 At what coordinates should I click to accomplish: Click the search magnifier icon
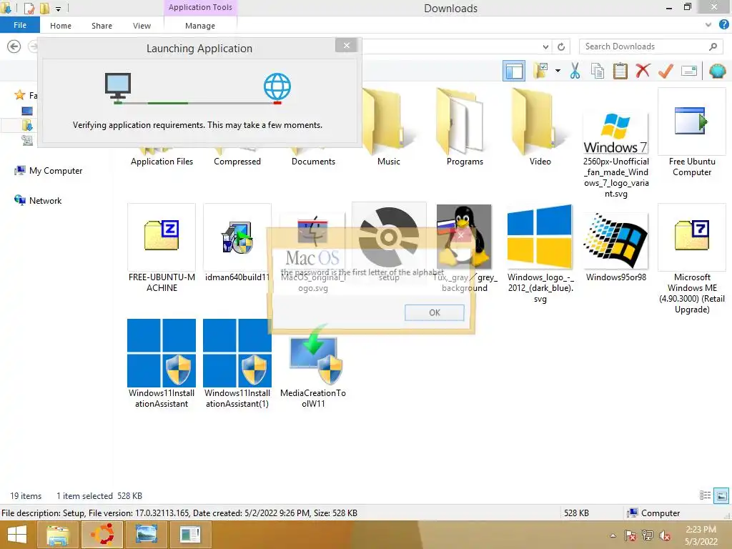pos(713,46)
